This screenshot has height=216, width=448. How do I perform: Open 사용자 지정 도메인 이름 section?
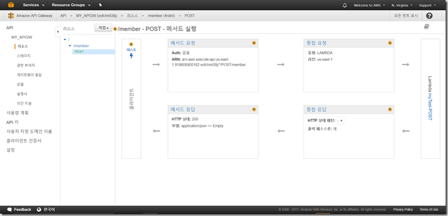click(29, 131)
